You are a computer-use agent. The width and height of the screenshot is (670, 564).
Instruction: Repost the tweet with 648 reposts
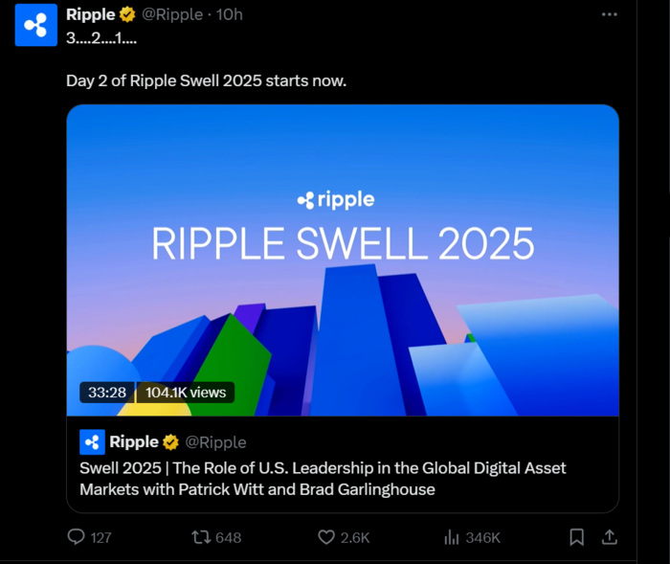pyautogui.click(x=202, y=537)
